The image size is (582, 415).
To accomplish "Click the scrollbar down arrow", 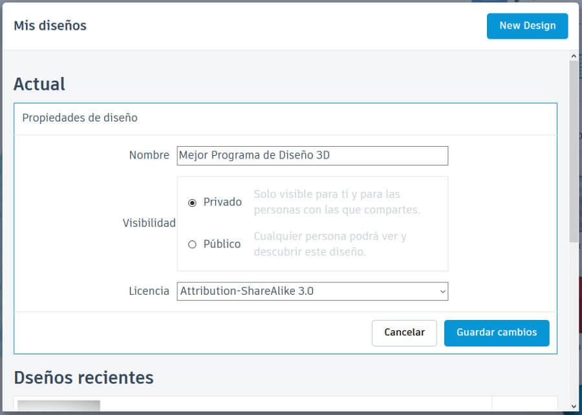I will [574, 407].
